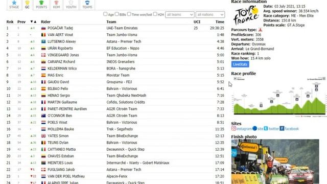Image resolution: width=327 pixels, height=184 pixels.
Task: Open team Alpecin-Fenix
Action: tap(117, 176)
